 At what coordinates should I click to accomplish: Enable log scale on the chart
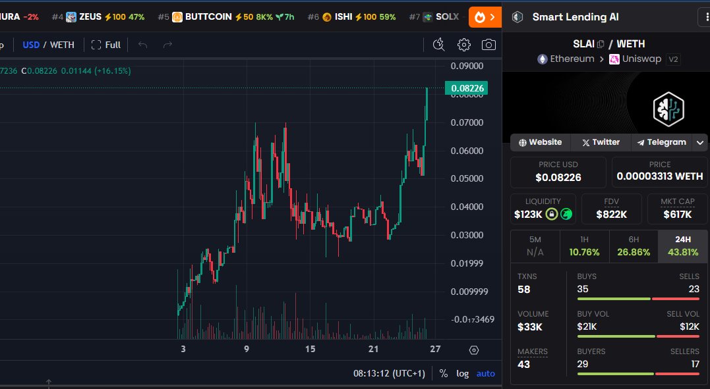pyautogui.click(x=462, y=373)
